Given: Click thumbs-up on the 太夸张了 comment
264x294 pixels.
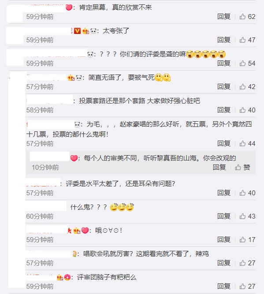Looking at the screenshot, I should [247, 40].
